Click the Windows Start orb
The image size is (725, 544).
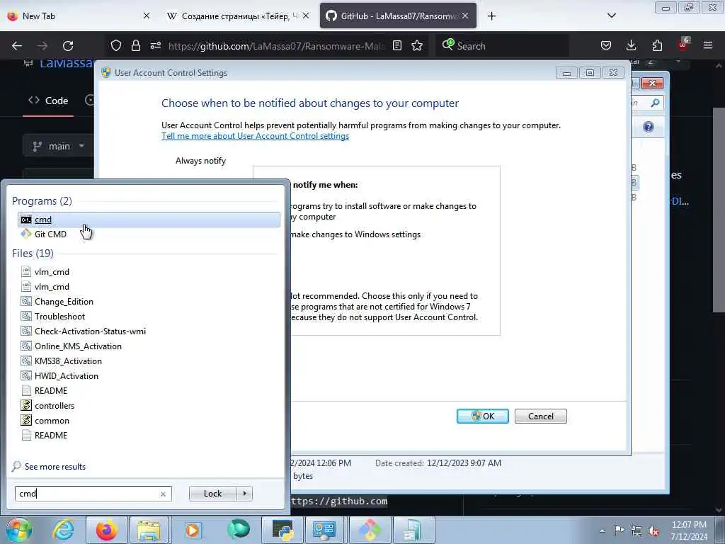tap(18, 530)
